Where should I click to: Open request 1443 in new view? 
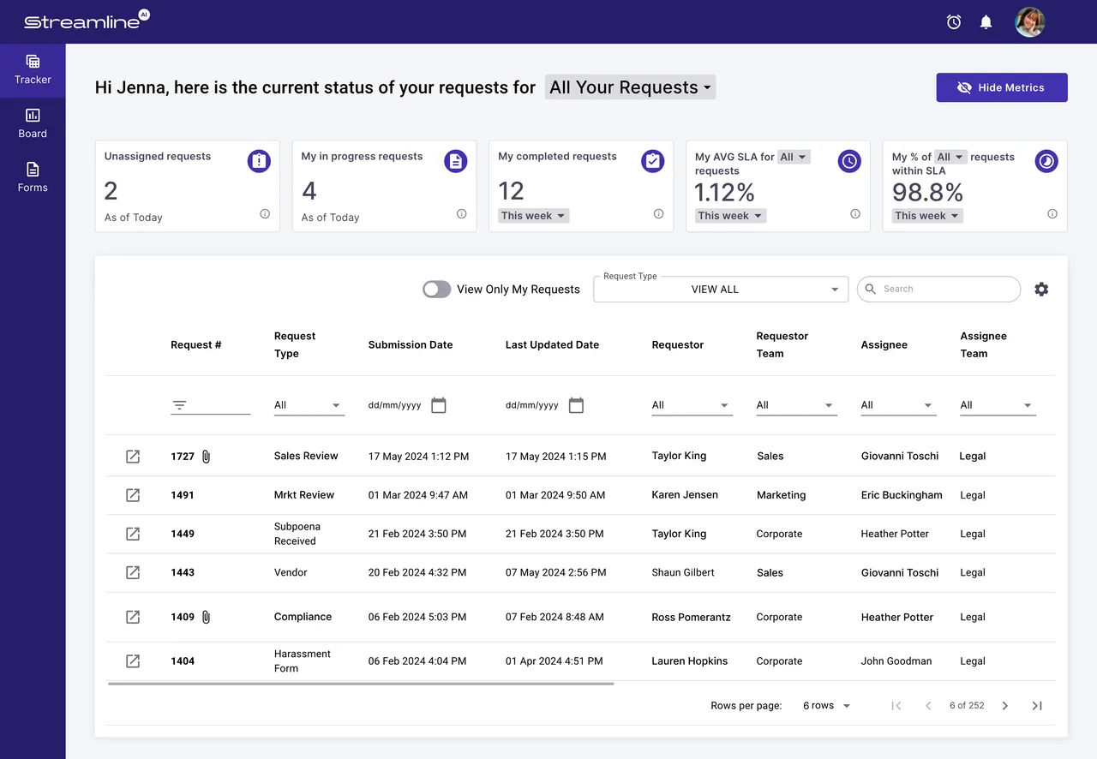click(x=133, y=572)
